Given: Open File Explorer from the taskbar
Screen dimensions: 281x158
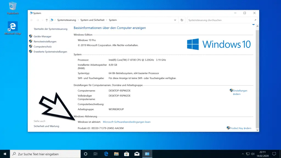Looking at the screenshot, I should click(x=116, y=154).
